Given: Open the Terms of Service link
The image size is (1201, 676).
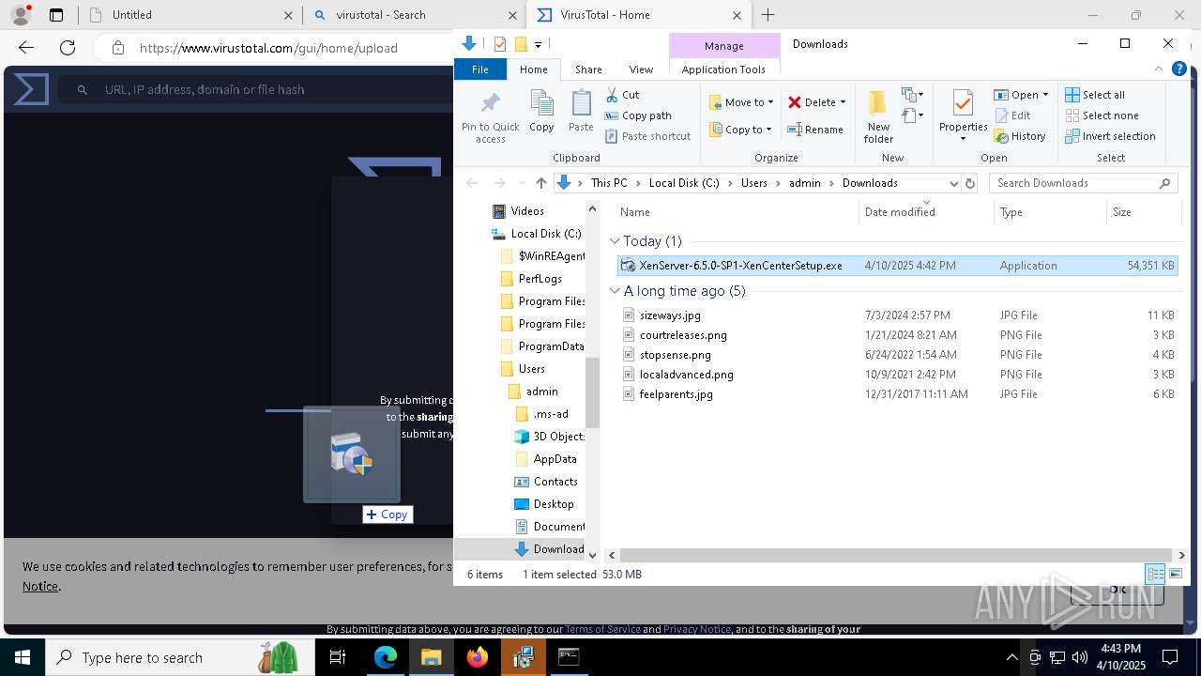Looking at the screenshot, I should [602, 629].
